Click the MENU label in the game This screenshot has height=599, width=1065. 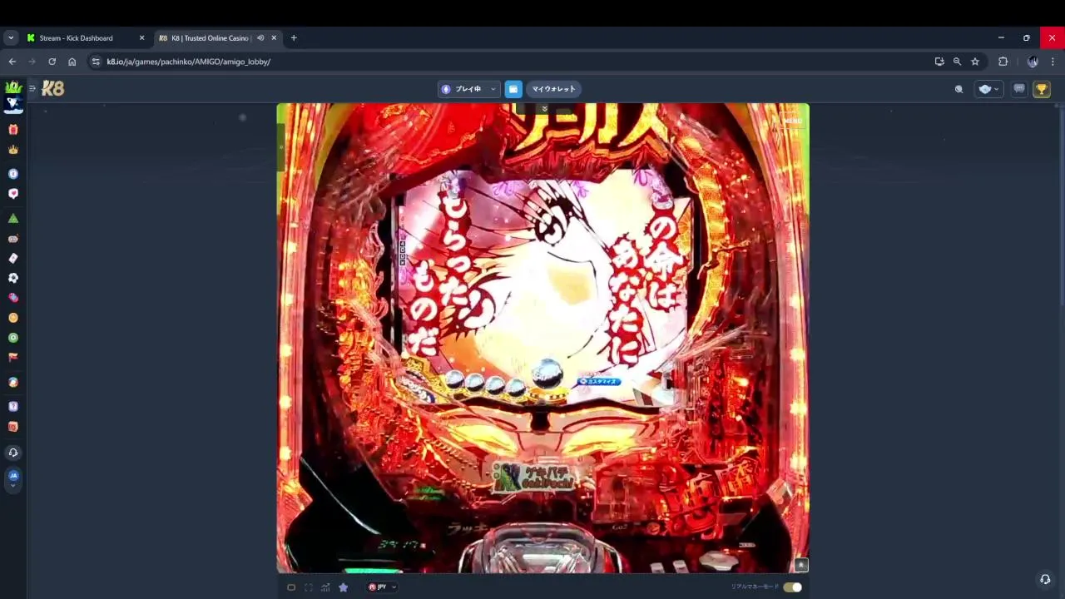[x=792, y=121]
